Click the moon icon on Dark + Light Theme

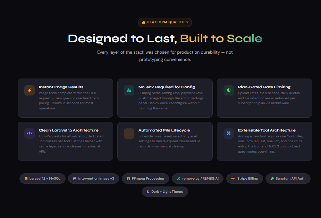[x=148, y=192]
